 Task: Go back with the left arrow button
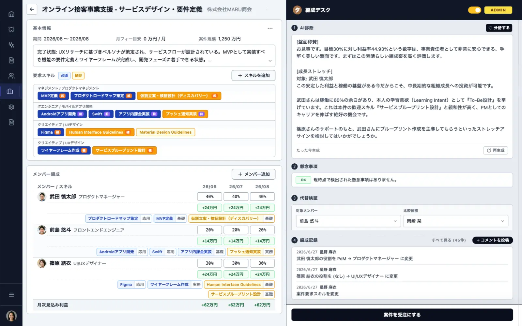pos(32,9)
